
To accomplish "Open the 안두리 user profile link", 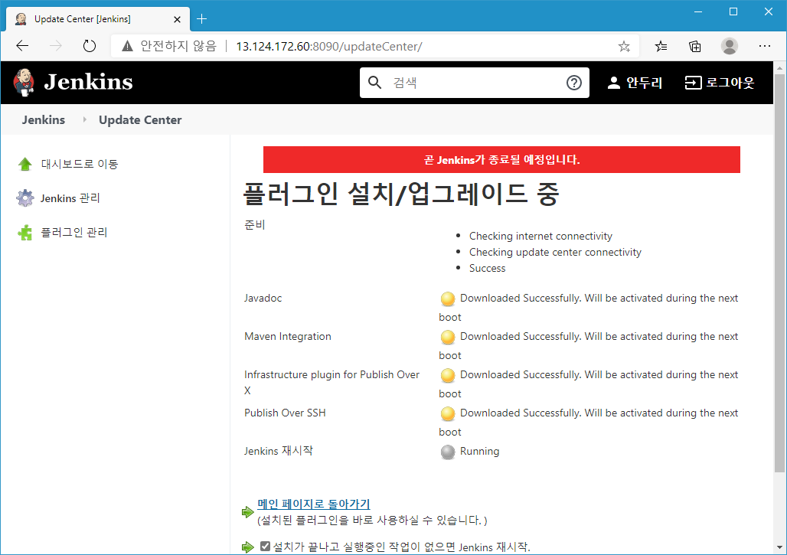I will pyautogui.click(x=635, y=83).
